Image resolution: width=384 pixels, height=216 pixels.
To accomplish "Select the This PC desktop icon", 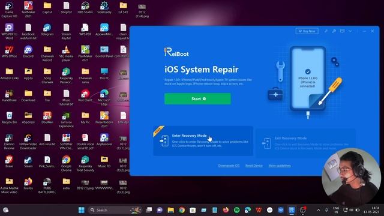I will point(104,74).
